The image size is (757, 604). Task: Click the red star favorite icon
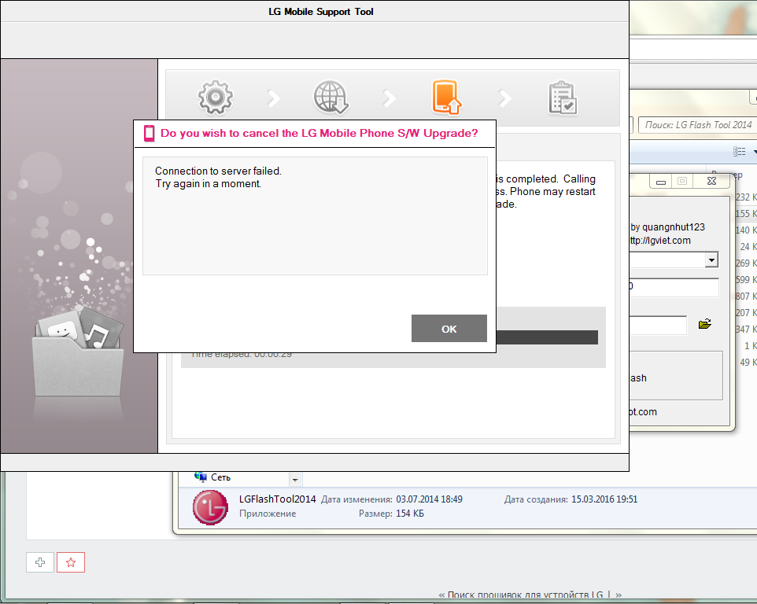pyautogui.click(x=71, y=562)
